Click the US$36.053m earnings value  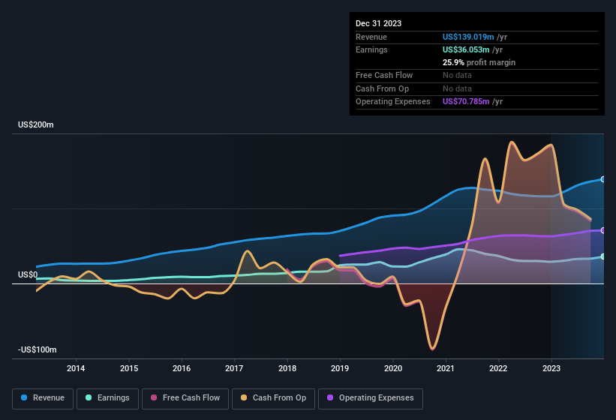466,49
